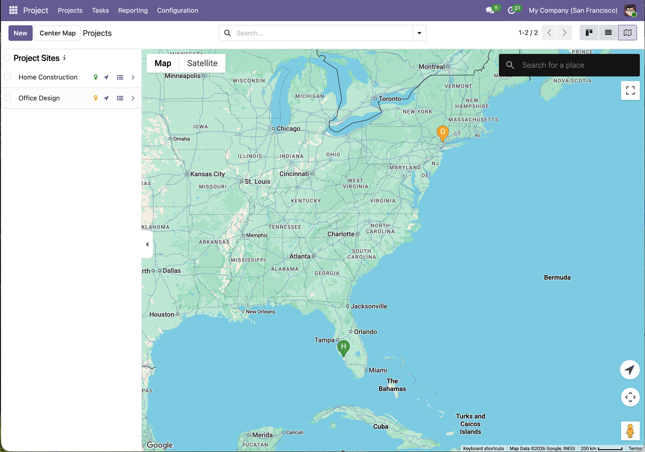Click the search magnifier icon in Odoo search
This screenshot has height=452, width=645.
(227, 33)
